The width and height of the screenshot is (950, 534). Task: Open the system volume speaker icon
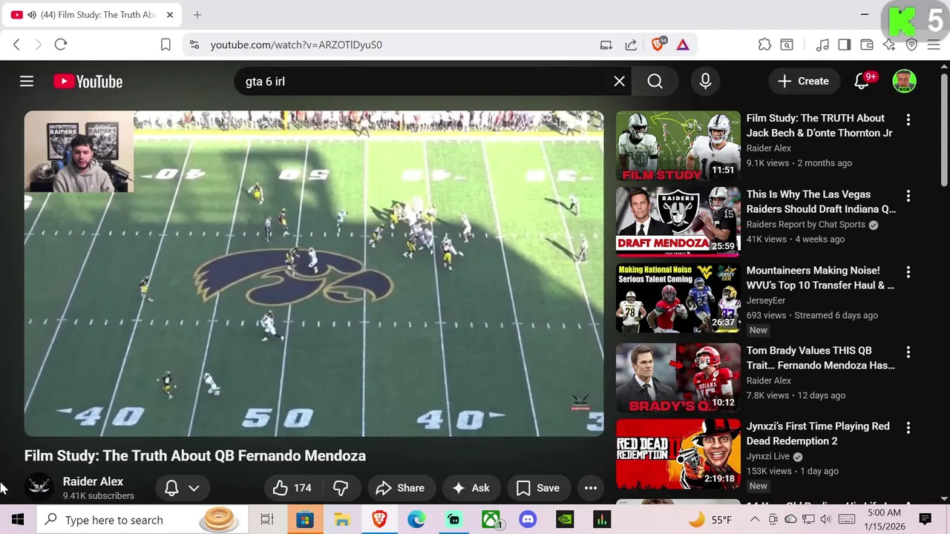pyautogui.click(x=826, y=520)
